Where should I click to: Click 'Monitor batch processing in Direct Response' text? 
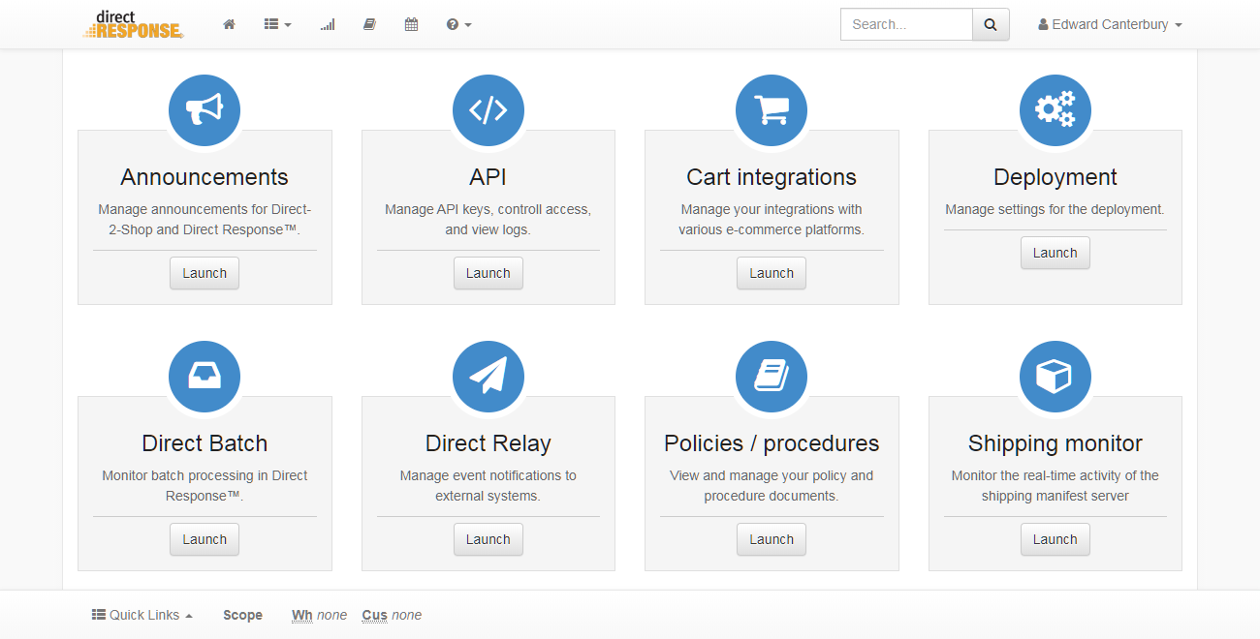205,486
